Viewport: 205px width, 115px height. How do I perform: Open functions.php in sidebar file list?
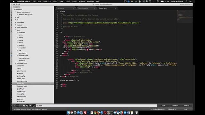pos(22,86)
